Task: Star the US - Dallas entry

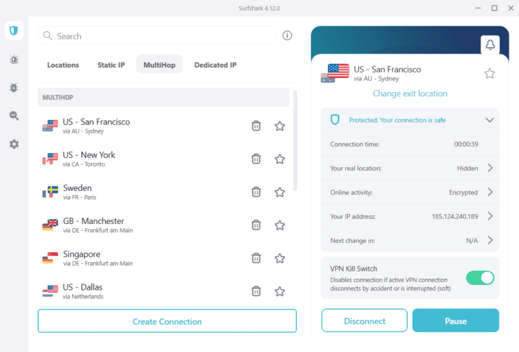Action: pos(280,291)
